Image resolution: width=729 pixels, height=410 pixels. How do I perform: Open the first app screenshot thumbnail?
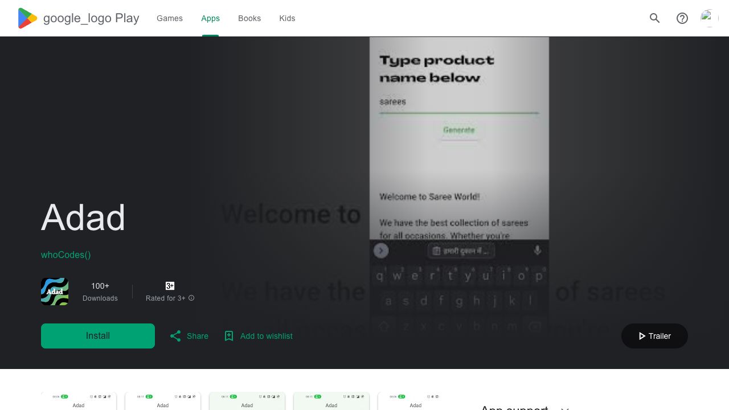tap(79, 401)
